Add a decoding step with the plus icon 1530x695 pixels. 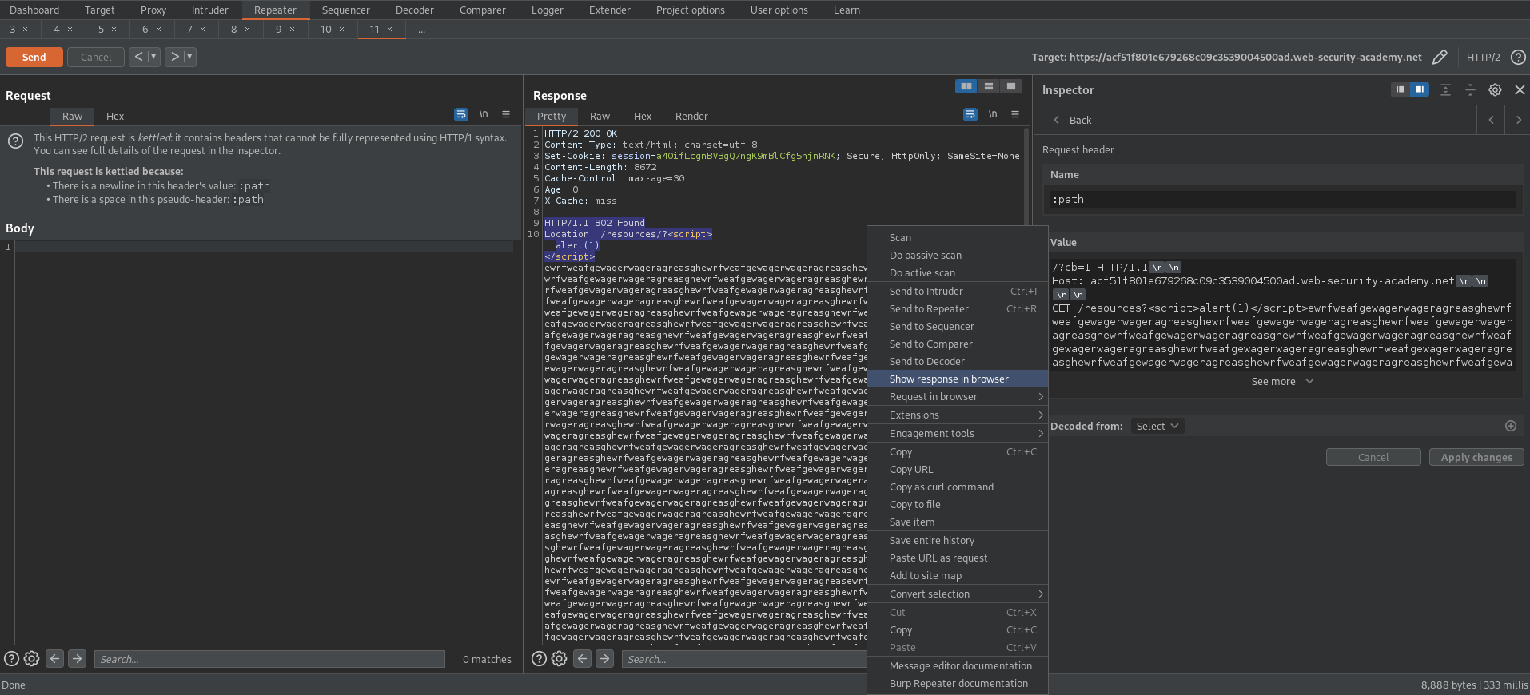point(1511,426)
